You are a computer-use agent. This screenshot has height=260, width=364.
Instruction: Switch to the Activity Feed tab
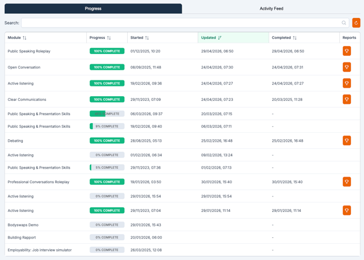[271, 8]
